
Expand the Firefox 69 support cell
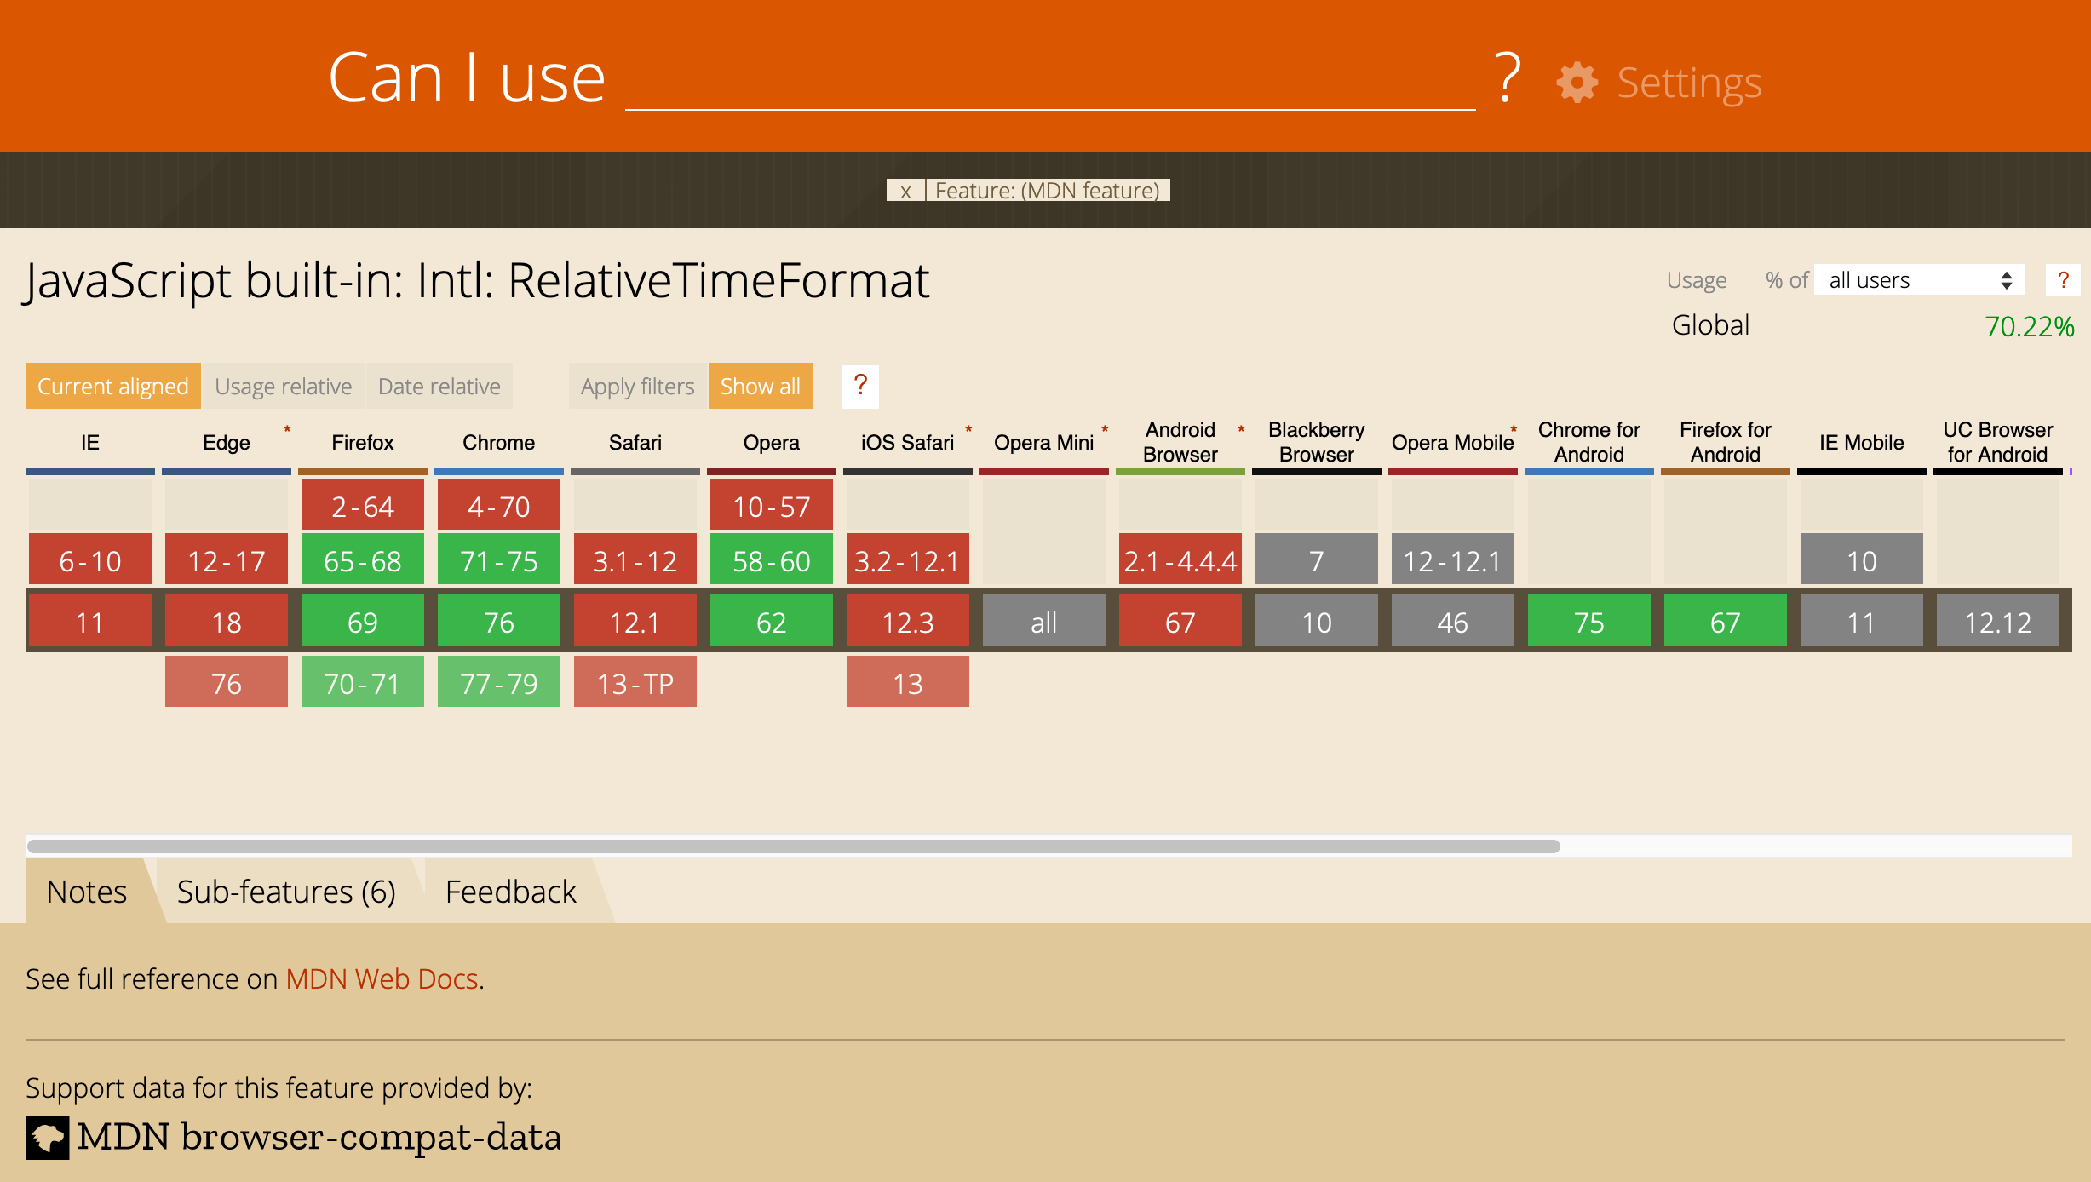click(x=362, y=621)
